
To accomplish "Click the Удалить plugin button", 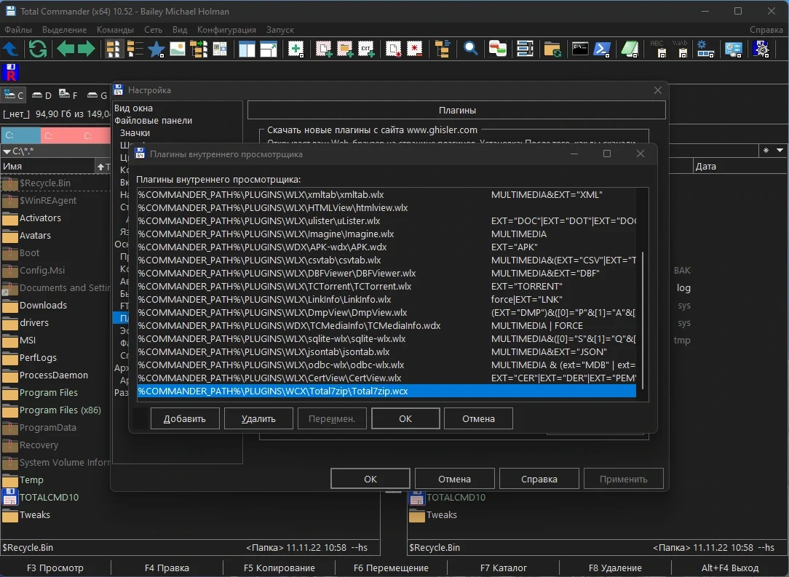I will coord(258,418).
